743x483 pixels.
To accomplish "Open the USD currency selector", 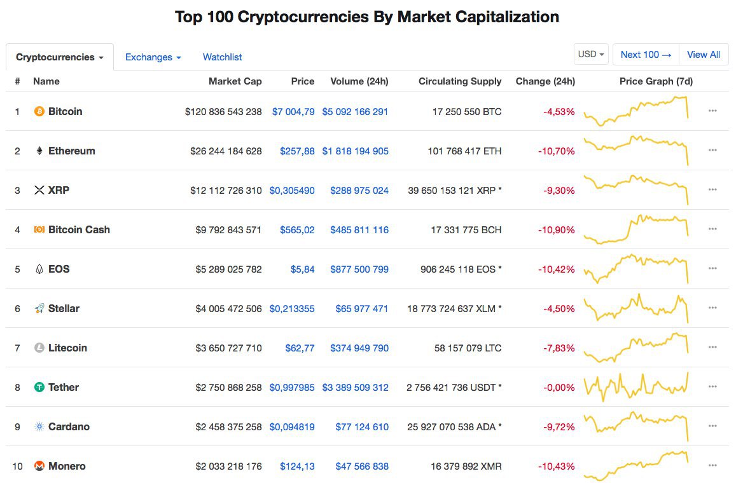I will click(591, 55).
